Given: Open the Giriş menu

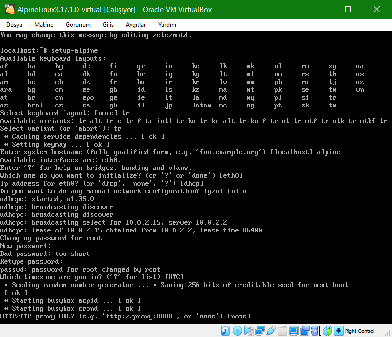Looking at the screenshot, I should pyautogui.click(x=108, y=25).
